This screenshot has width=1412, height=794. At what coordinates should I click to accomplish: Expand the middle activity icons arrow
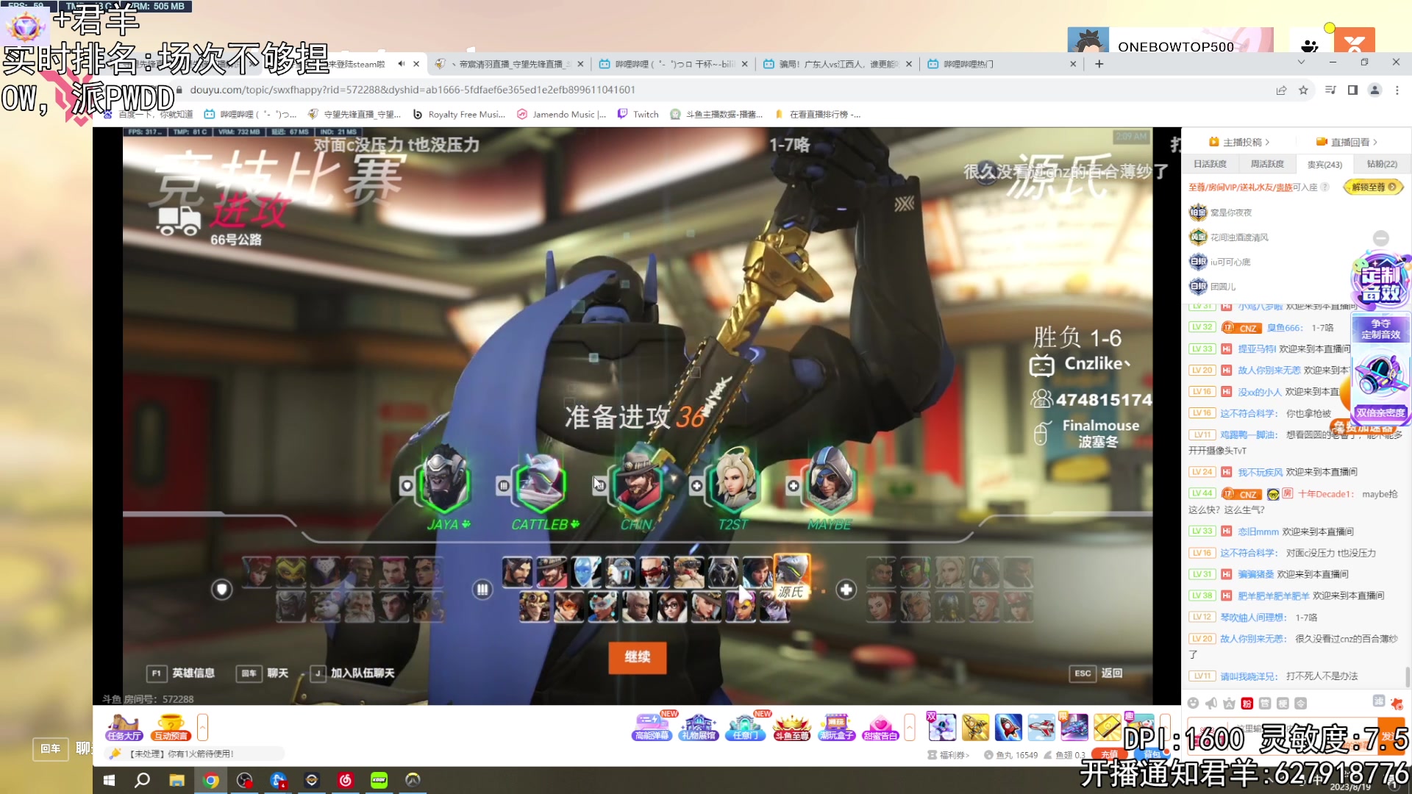[910, 727]
